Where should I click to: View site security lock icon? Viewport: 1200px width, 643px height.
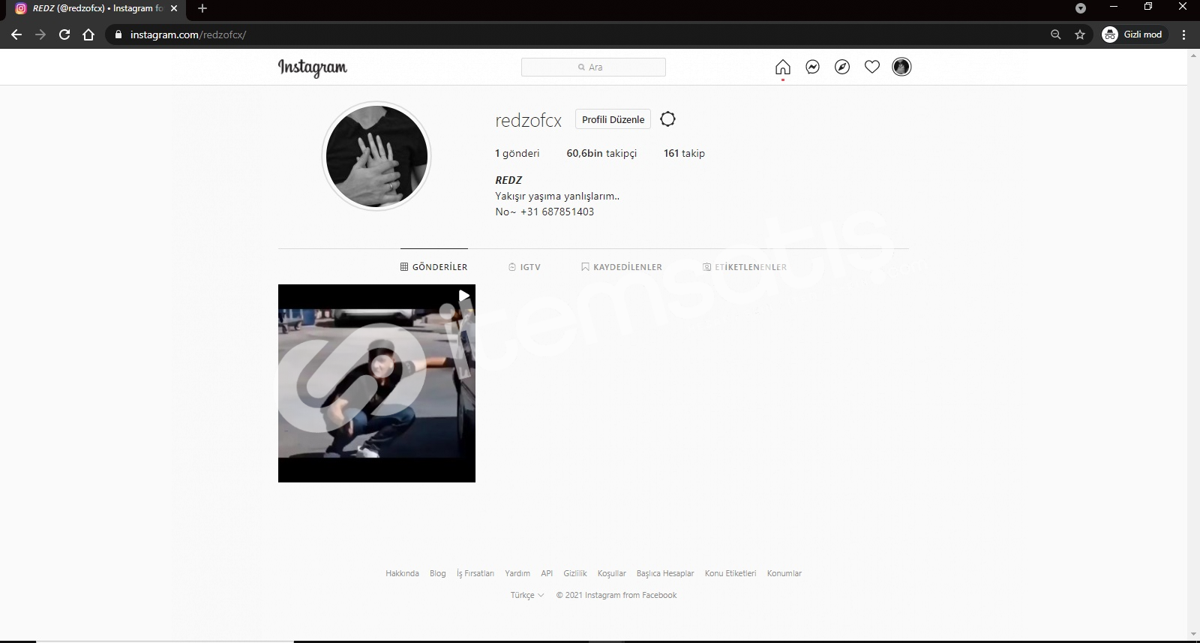pyautogui.click(x=118, y=35)
